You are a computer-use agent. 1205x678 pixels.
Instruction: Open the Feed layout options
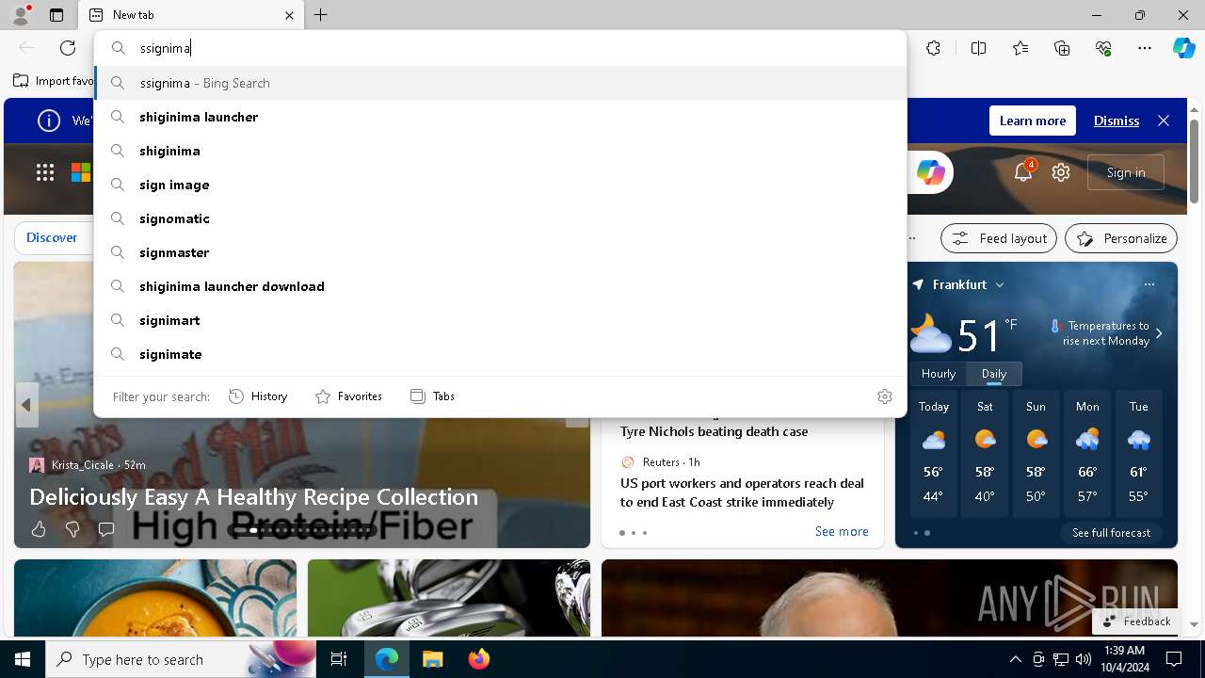click(999, 238)
